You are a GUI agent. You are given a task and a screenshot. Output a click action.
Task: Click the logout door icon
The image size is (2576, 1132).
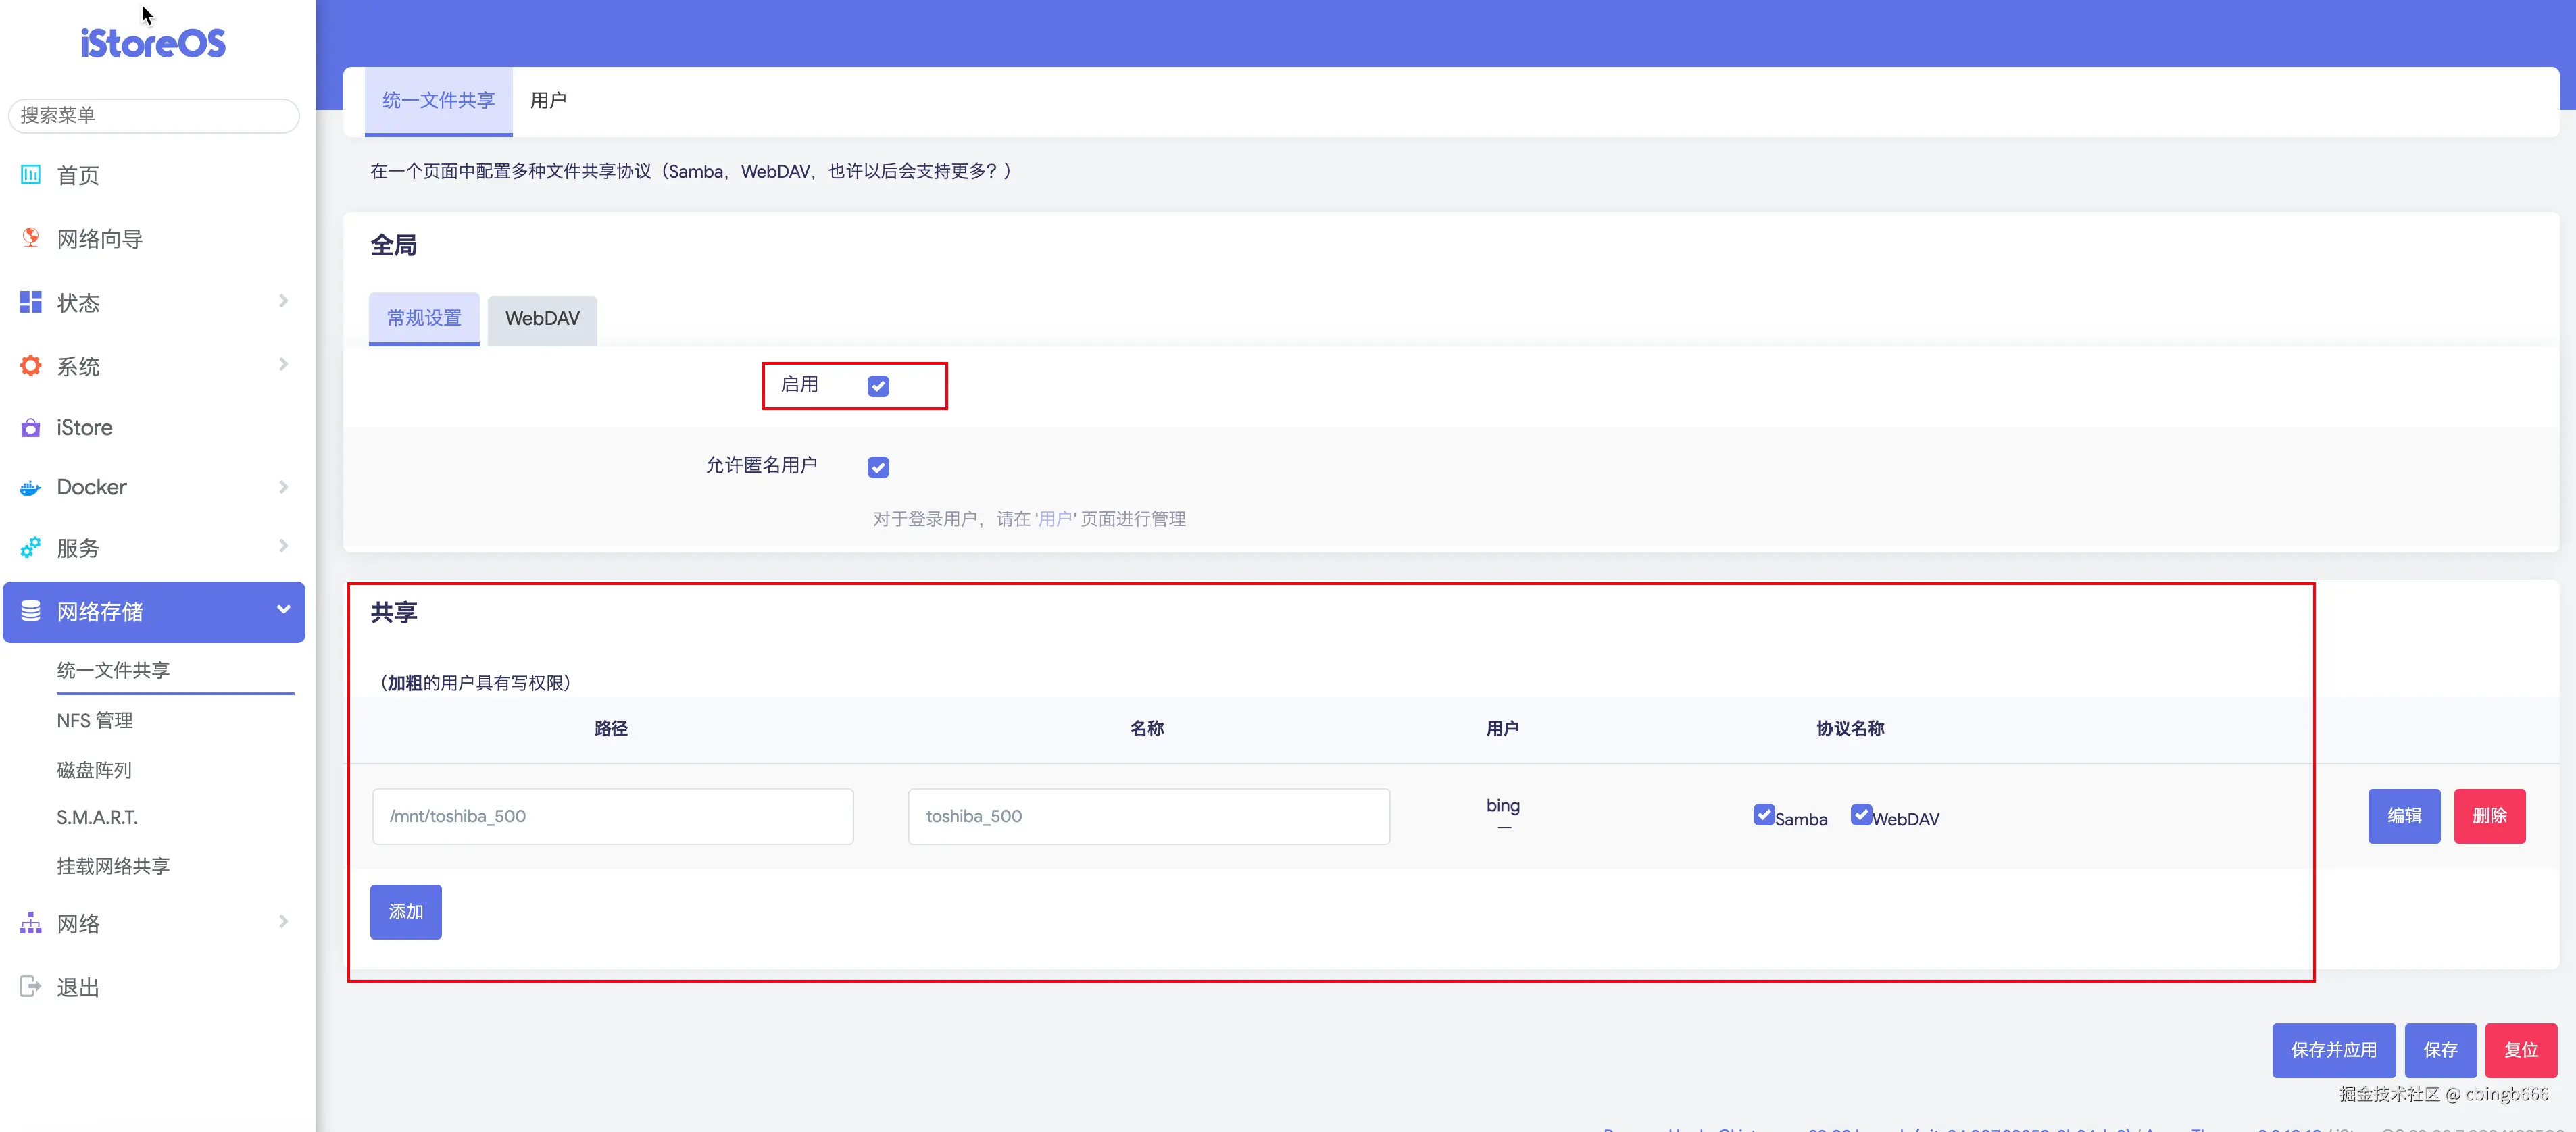click(31, 987)
